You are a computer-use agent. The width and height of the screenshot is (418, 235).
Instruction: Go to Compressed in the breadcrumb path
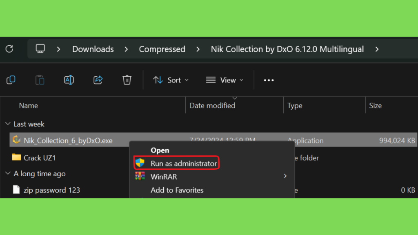click(162, 49)
